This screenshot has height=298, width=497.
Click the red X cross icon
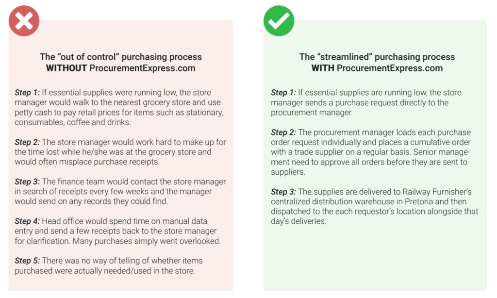pos(24,21)
